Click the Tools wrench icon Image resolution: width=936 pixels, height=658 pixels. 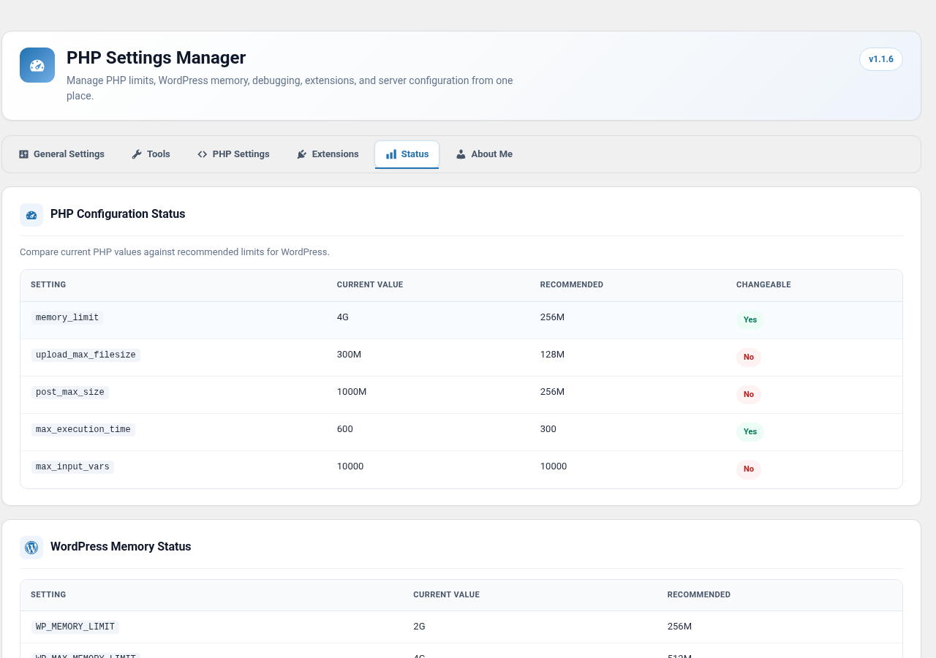tap(137, 154)
